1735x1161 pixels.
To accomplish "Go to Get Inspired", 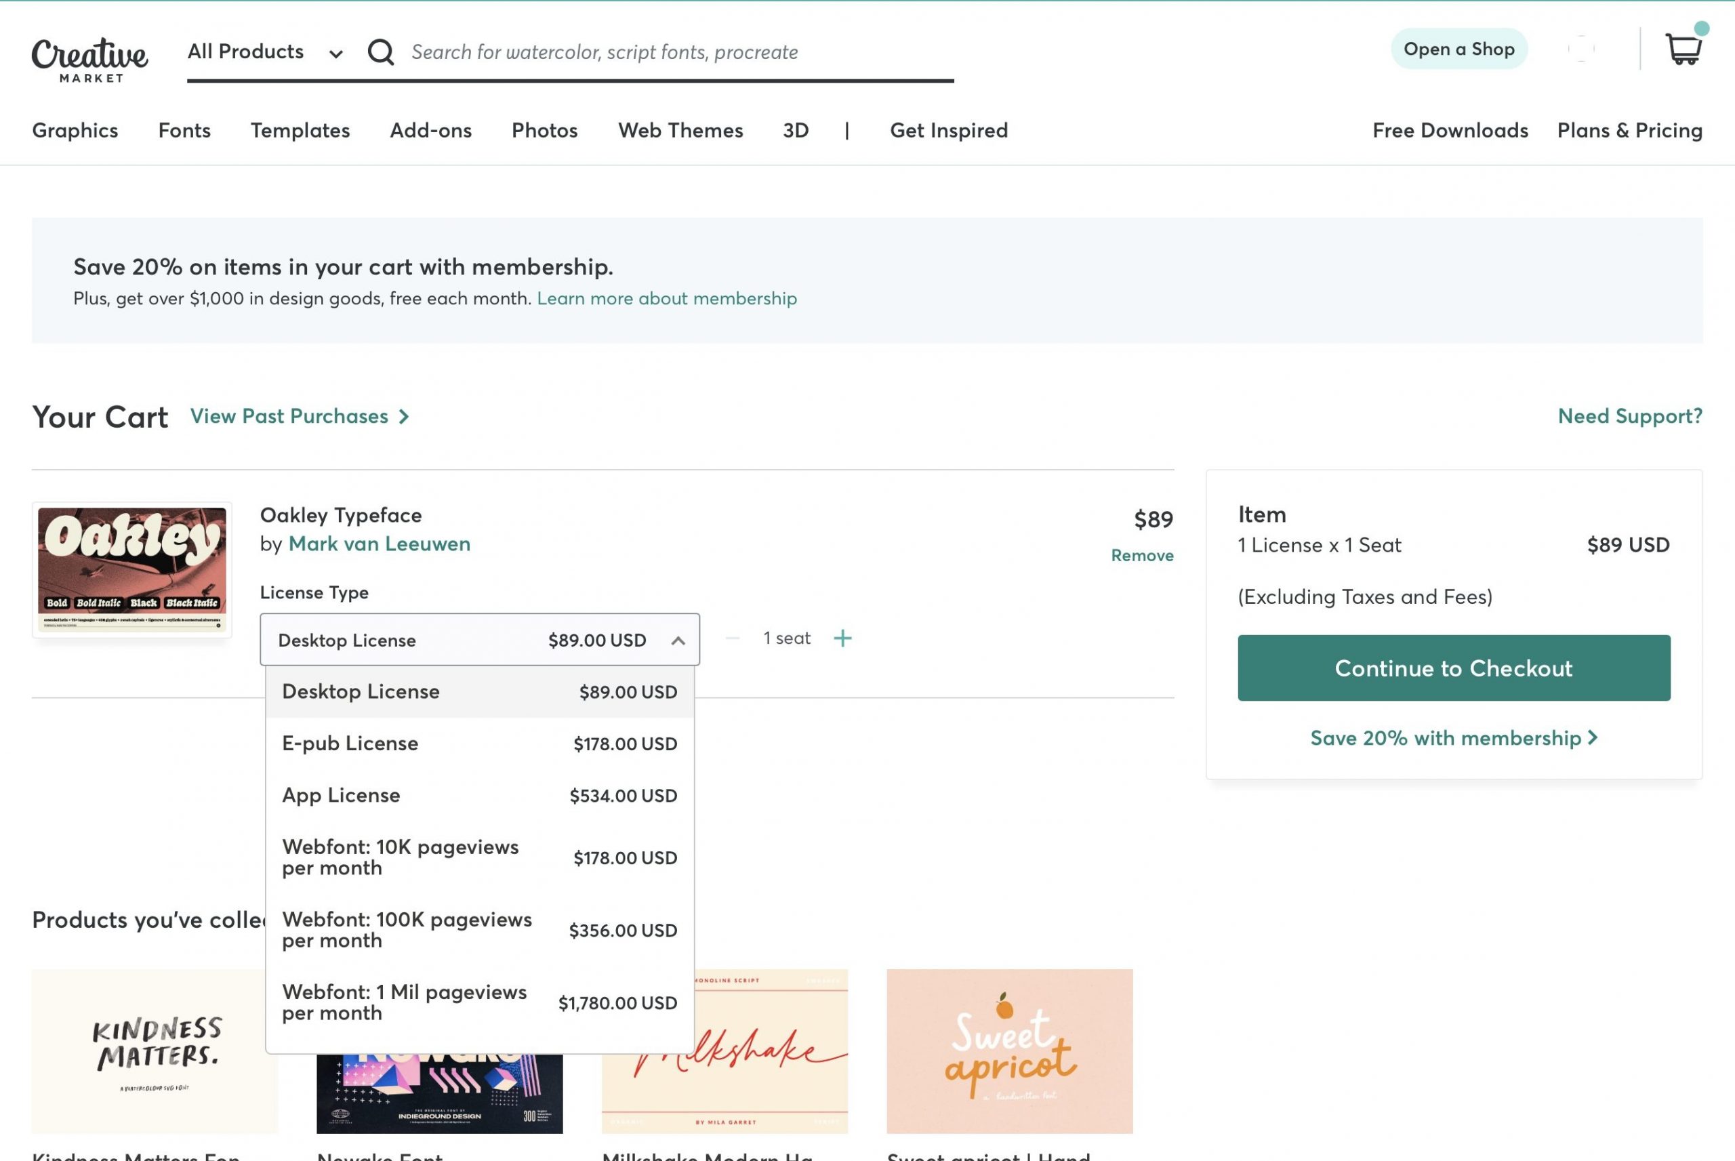I will pyautogui.click(x=949, y=130).
